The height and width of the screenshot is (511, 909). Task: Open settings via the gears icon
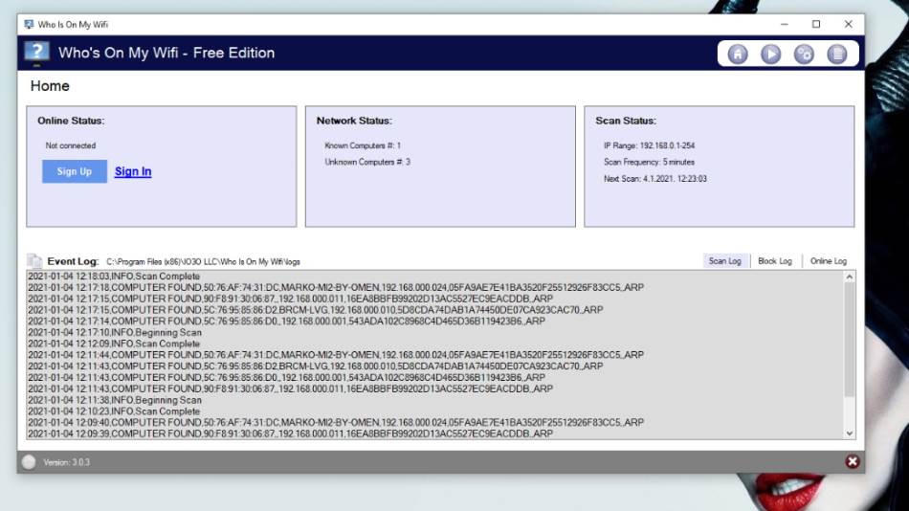(x=804, y=55)
